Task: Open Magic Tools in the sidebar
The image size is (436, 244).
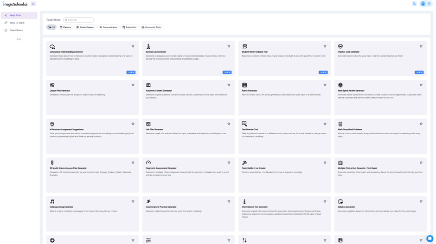Action: pyautogui.click(x=19, y=15)
